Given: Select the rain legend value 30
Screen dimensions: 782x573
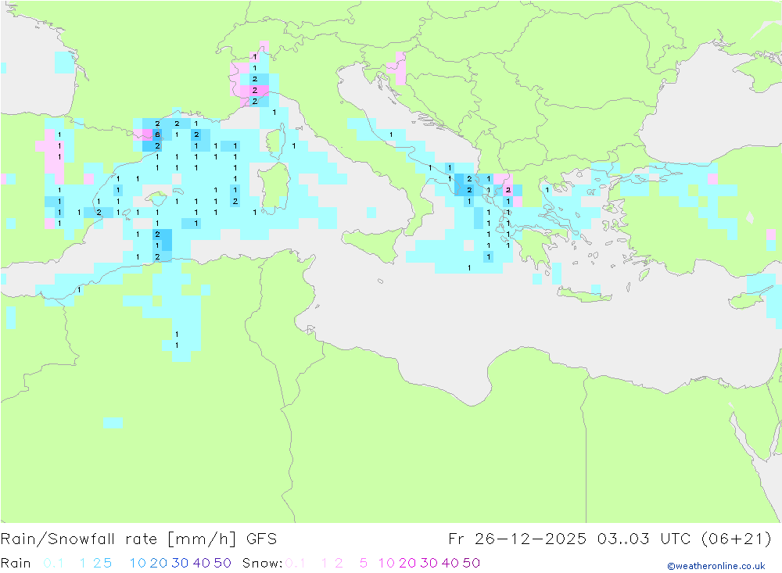Looking at the screenshot, I should (x=180, y=563).
